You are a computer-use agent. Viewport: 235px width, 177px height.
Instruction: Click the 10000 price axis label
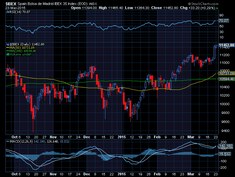(224, 104)
